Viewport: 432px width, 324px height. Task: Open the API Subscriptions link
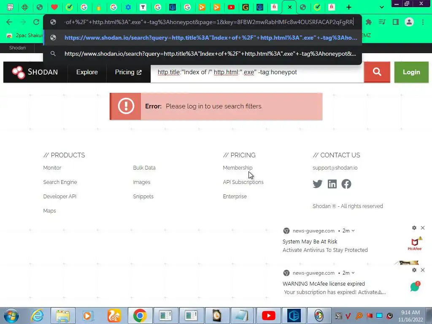[x=243, y=182]
